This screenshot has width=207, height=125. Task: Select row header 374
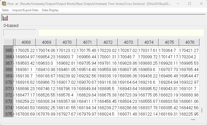click(8, 108)
